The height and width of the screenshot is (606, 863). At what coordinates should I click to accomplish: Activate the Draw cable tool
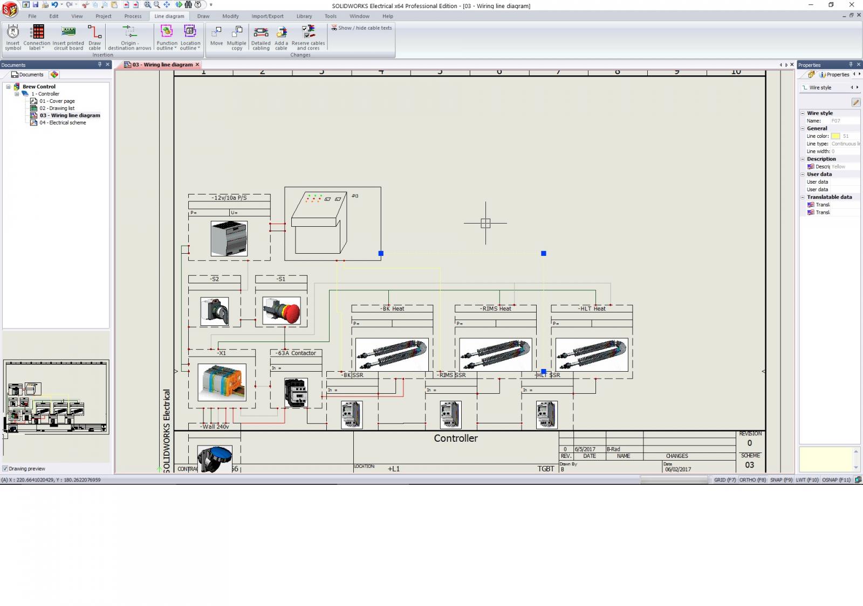pos(94,37)
